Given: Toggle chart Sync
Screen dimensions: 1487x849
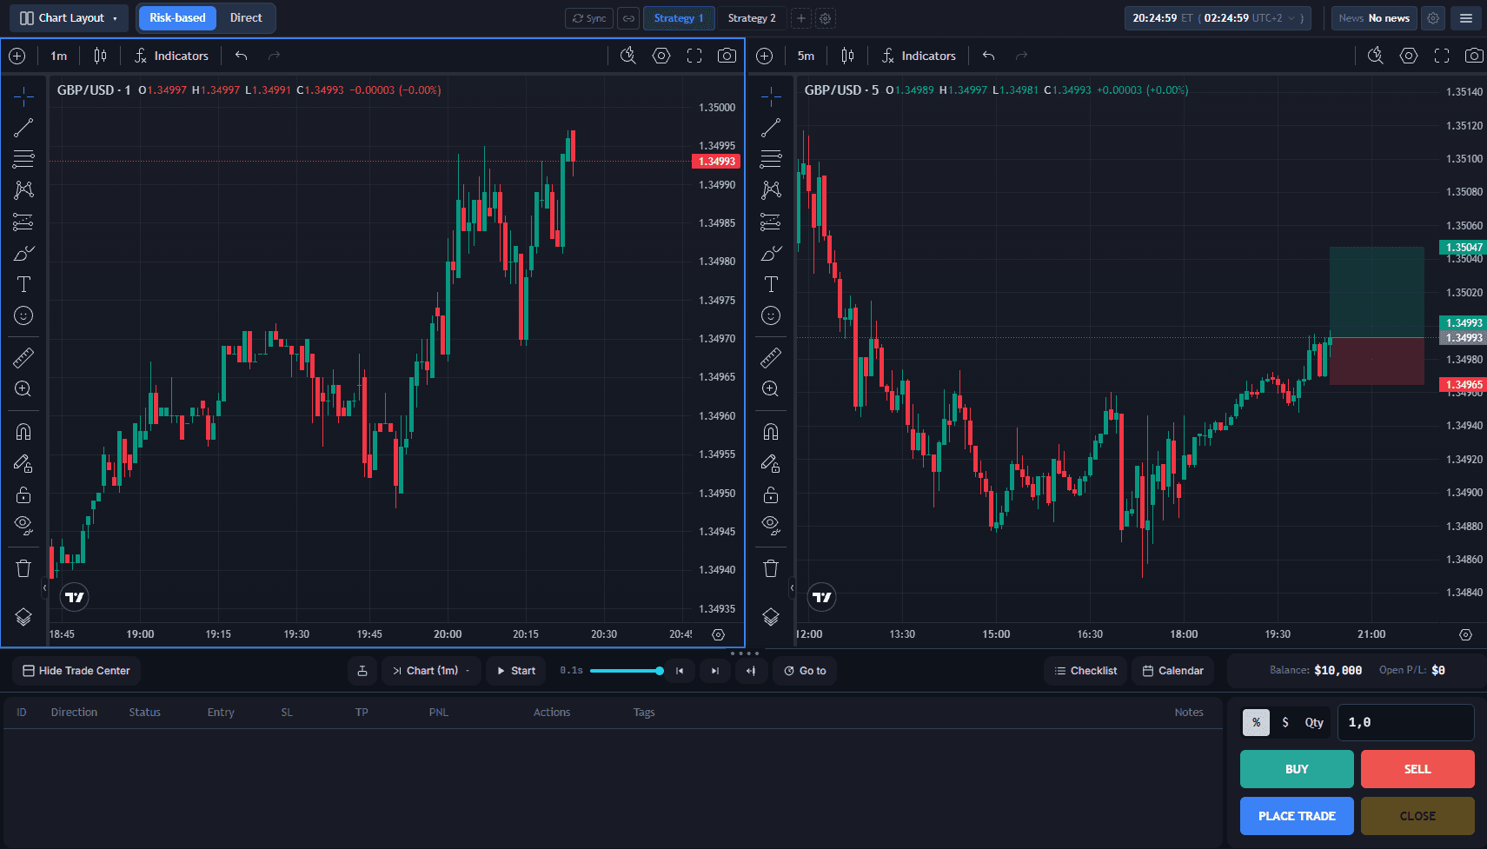Looking at the screenshot, I should click(589, 18).
